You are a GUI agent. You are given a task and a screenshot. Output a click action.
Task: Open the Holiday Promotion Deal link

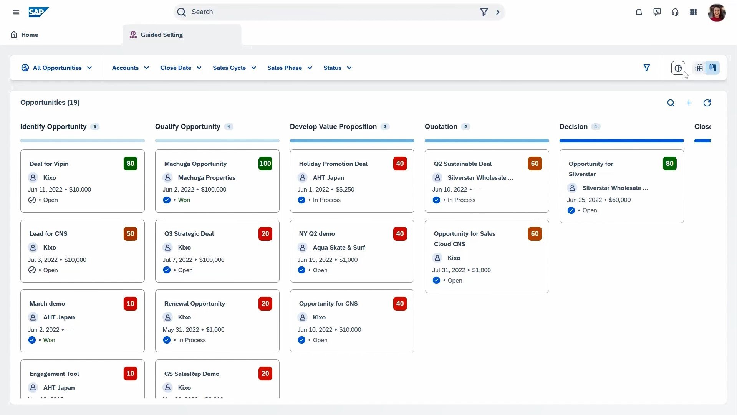[333, 164]
